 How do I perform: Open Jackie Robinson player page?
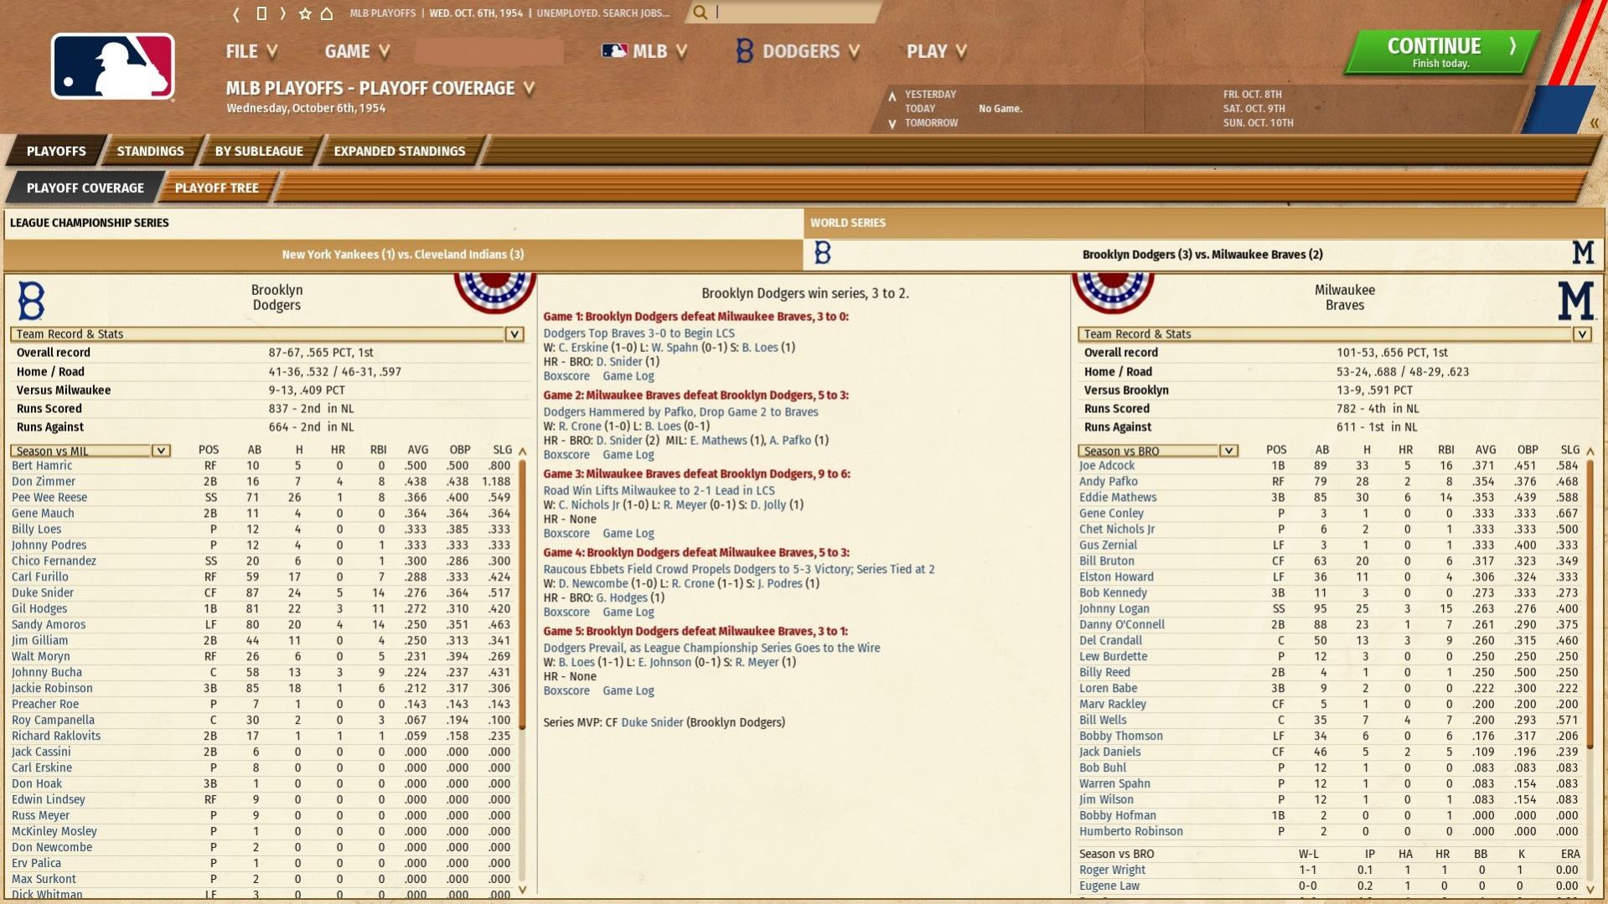pyautogui.click(x=52, y=689)
